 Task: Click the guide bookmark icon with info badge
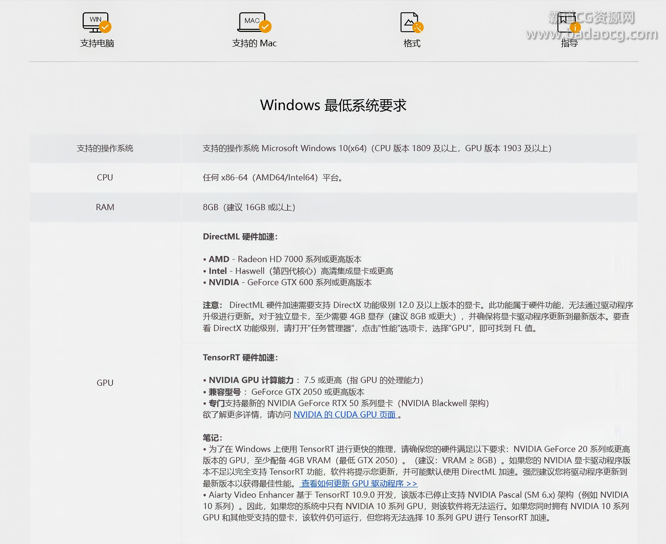click(x=569, y=23)
